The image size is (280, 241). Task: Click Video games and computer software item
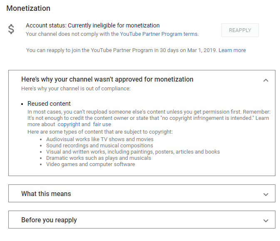click(x=91, y=164)
